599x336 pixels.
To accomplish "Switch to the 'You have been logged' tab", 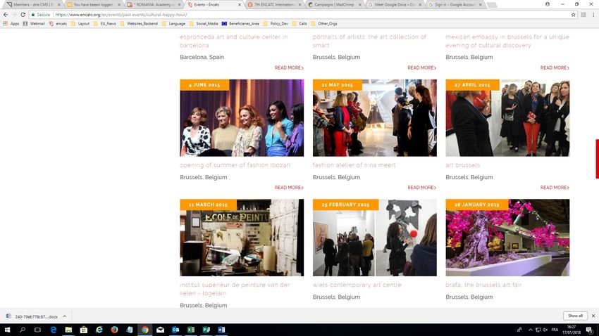I will point(93,5).
